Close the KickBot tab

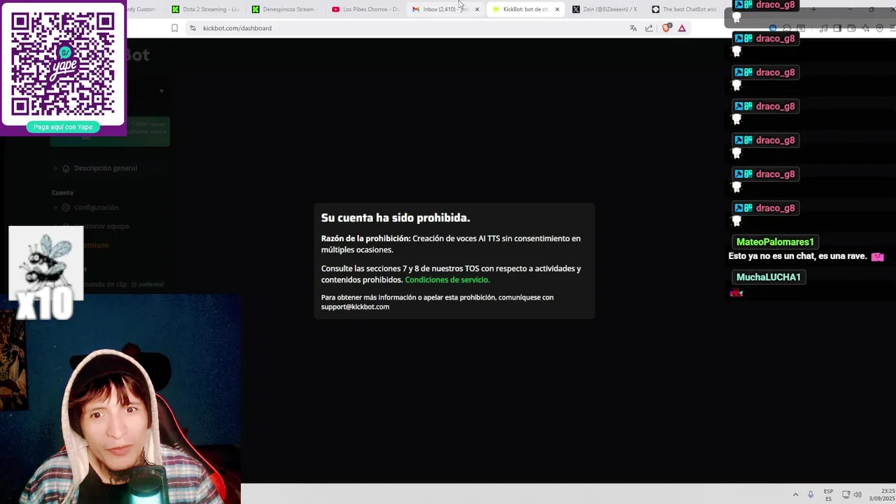point(557,9)
